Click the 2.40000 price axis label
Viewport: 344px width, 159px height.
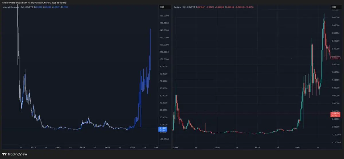click(x=335, y=41)
